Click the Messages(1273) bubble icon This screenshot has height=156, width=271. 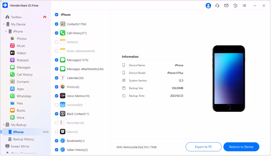(x=63, y=60)
